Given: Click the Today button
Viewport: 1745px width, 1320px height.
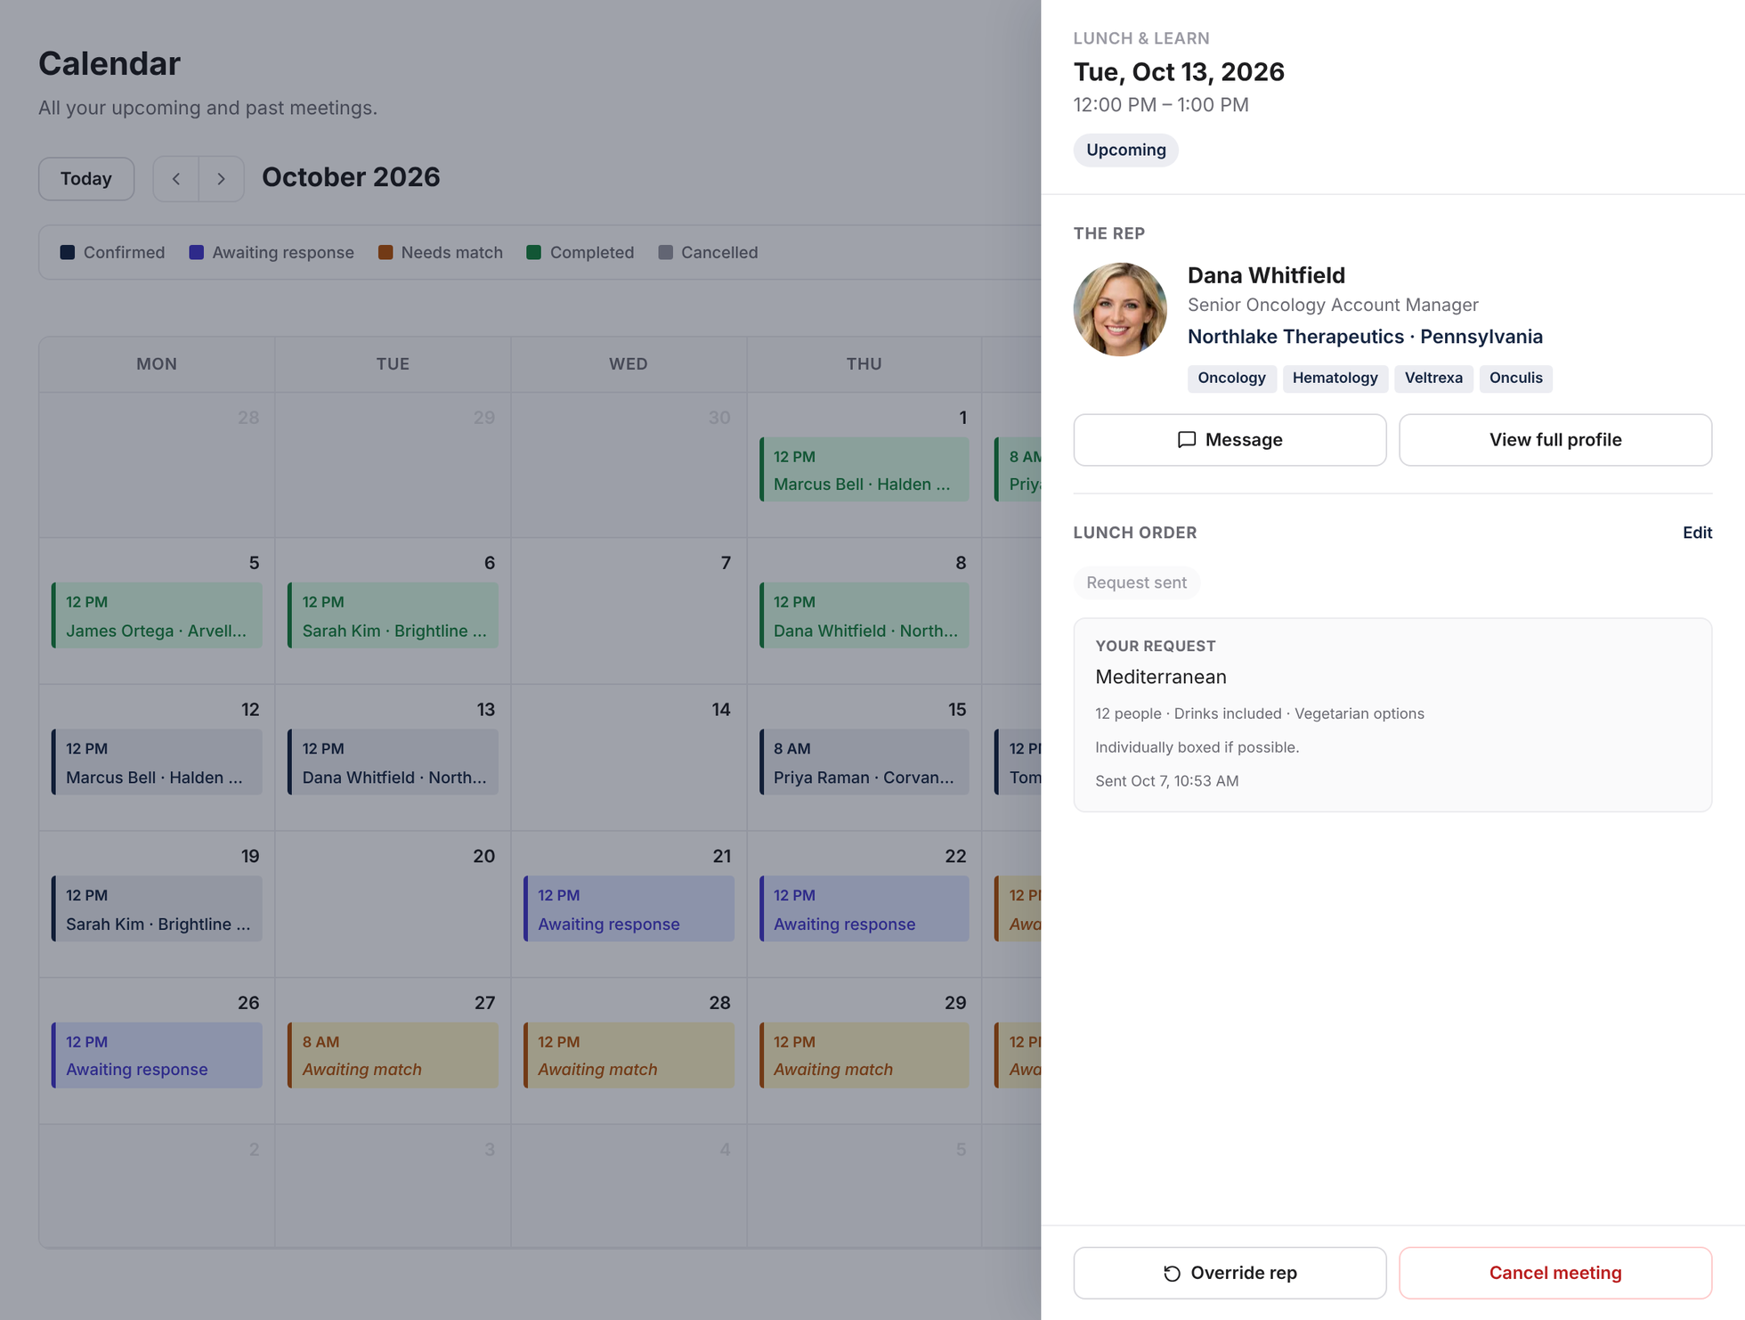Looking at the screenshot, I should coord(86,179).
